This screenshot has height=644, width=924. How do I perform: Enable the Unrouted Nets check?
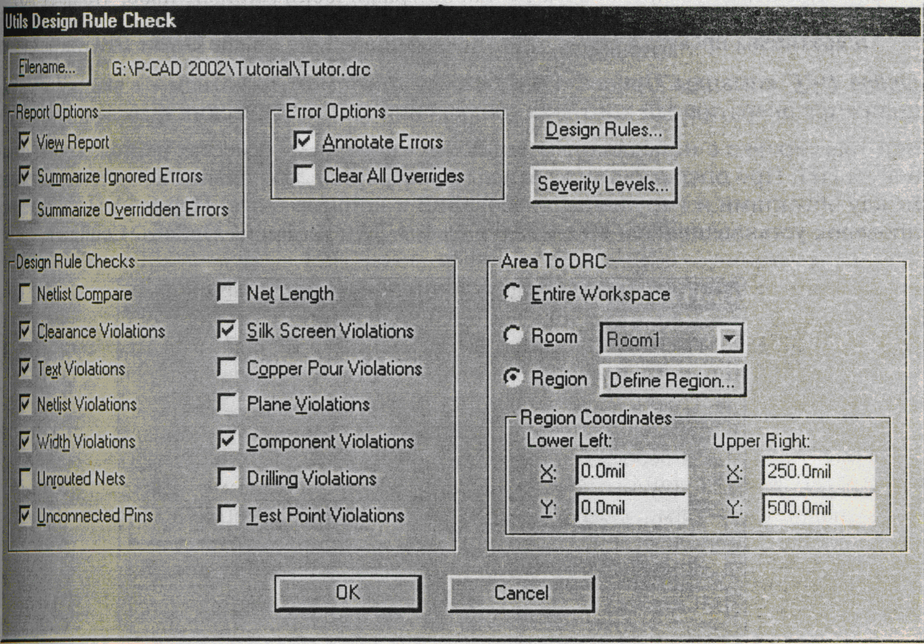[25, 478]
